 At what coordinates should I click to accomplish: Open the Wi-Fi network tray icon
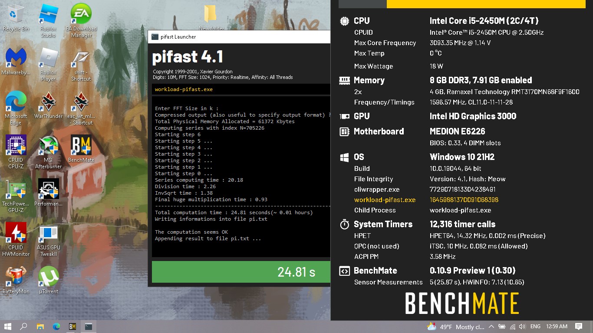[x=513, y=326]
